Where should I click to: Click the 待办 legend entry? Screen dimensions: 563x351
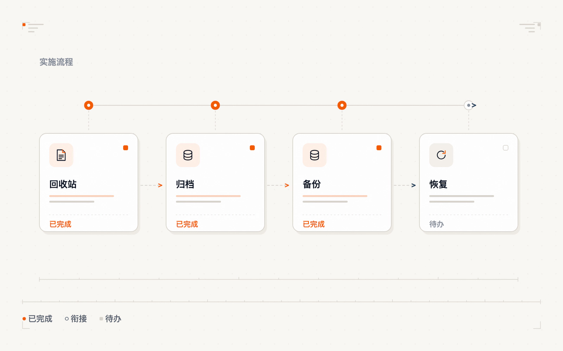click(110, 319)
